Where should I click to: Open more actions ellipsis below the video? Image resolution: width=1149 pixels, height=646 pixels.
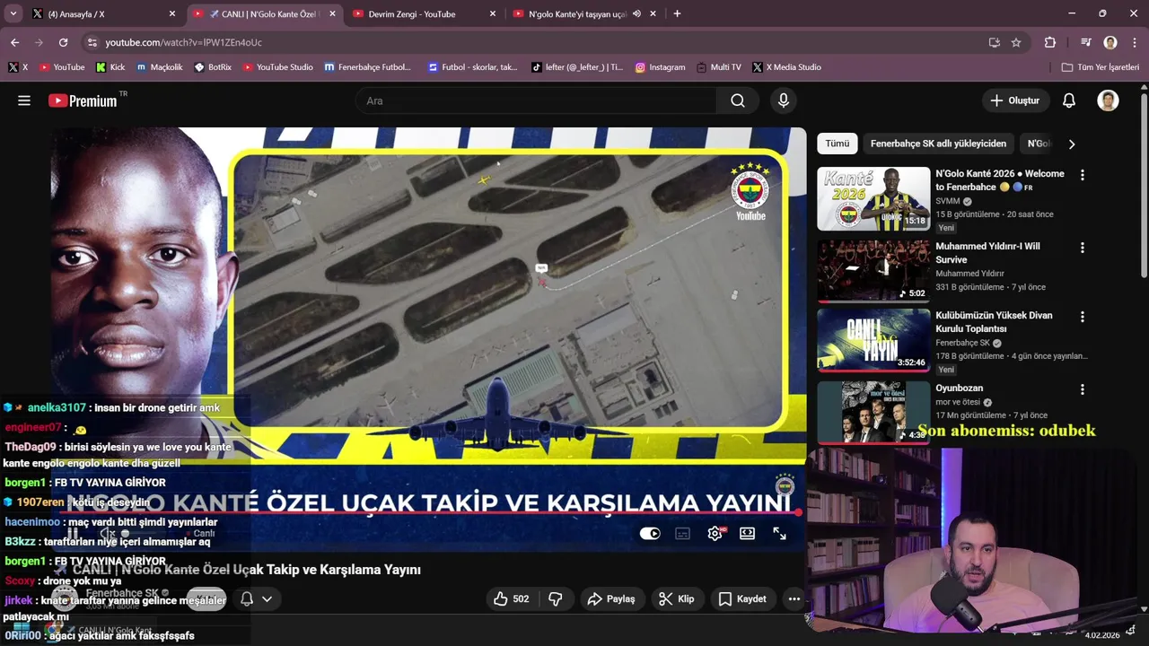[794, 598]
